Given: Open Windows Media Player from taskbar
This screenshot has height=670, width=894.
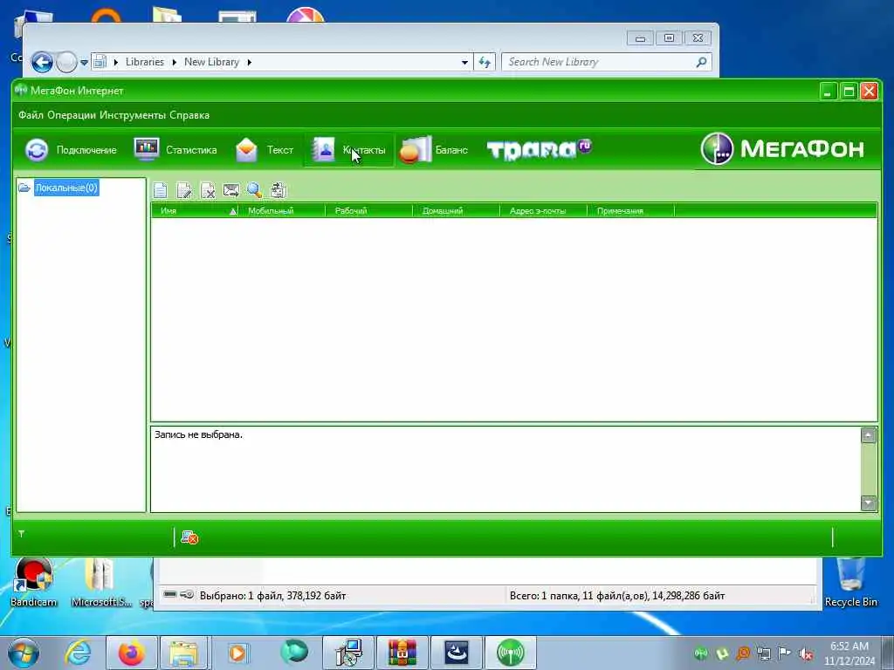Looking at the screenshot, I should [237, 653].
